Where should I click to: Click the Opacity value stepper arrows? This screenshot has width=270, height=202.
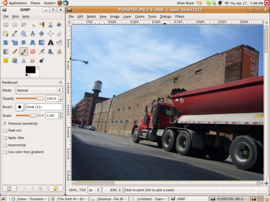click(60, 99)
